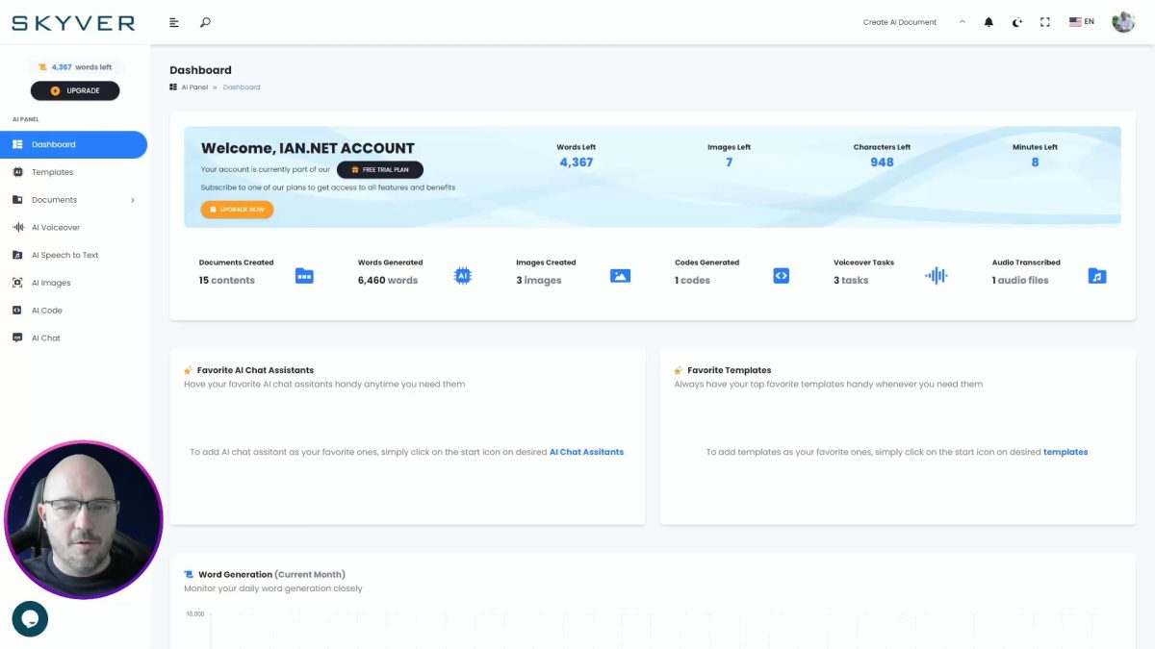Screen dimensions: 1155x649
Task: Select AI Code in the sidebar
Action: 46,310
